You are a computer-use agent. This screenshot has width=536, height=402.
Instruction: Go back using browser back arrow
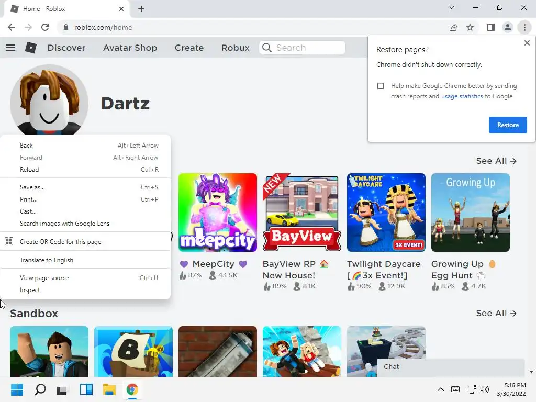pyautogui.click(x=12, y=27)
